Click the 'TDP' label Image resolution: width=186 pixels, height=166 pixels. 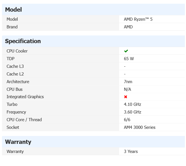tap(10, 59)
